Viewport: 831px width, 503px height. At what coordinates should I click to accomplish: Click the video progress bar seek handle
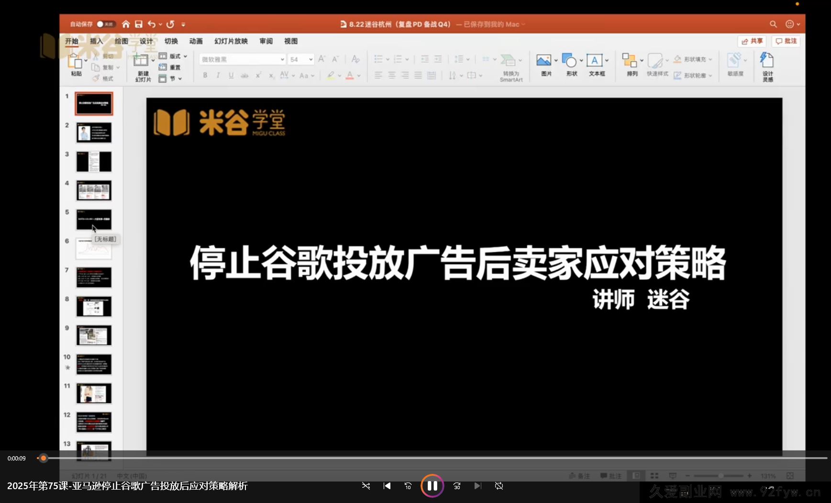pyautogui.click(x=44, y=458)
